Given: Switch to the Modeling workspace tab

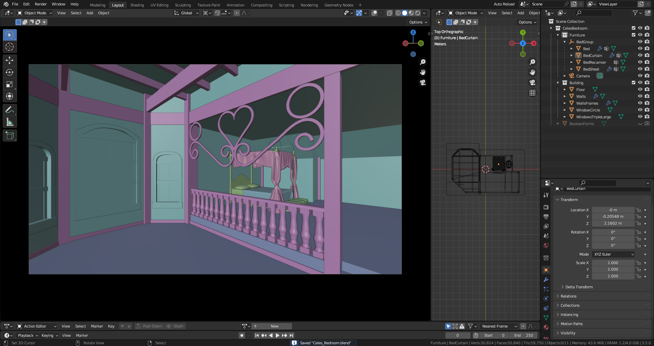Looking at the screenshot, I should [98, 5].
